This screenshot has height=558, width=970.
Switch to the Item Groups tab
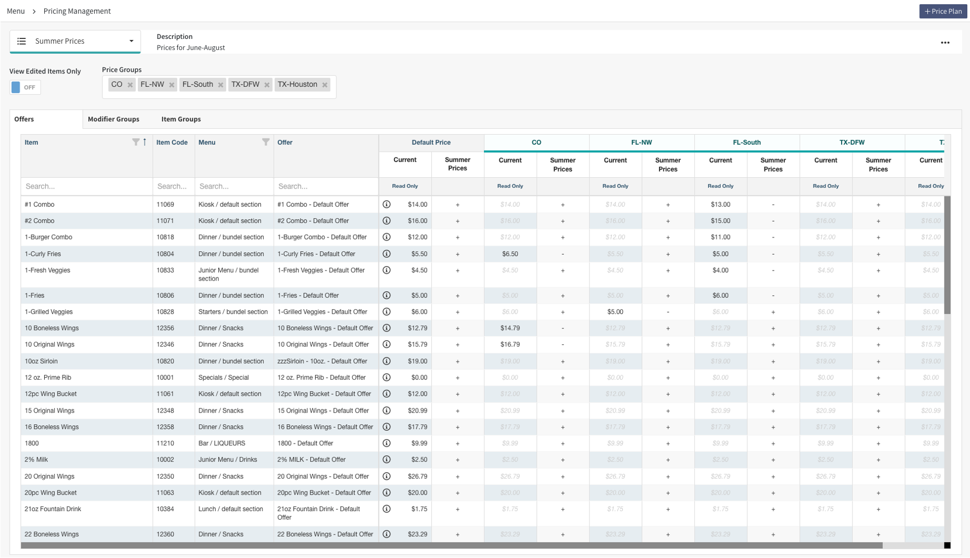click(181, 119)
